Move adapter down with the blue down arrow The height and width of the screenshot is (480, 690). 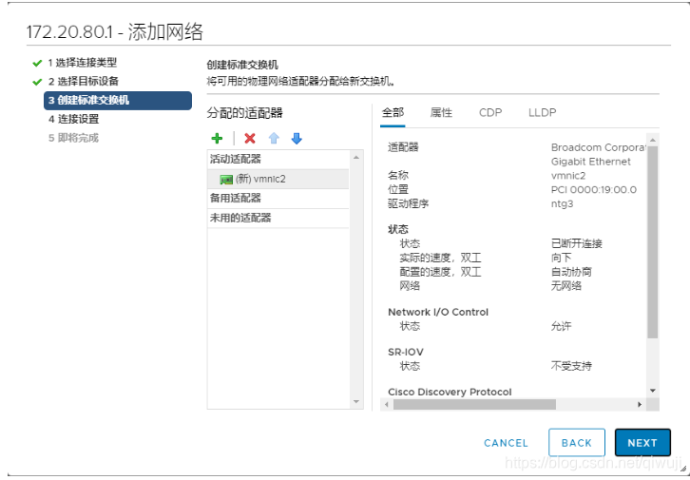(x=297, y=139)
